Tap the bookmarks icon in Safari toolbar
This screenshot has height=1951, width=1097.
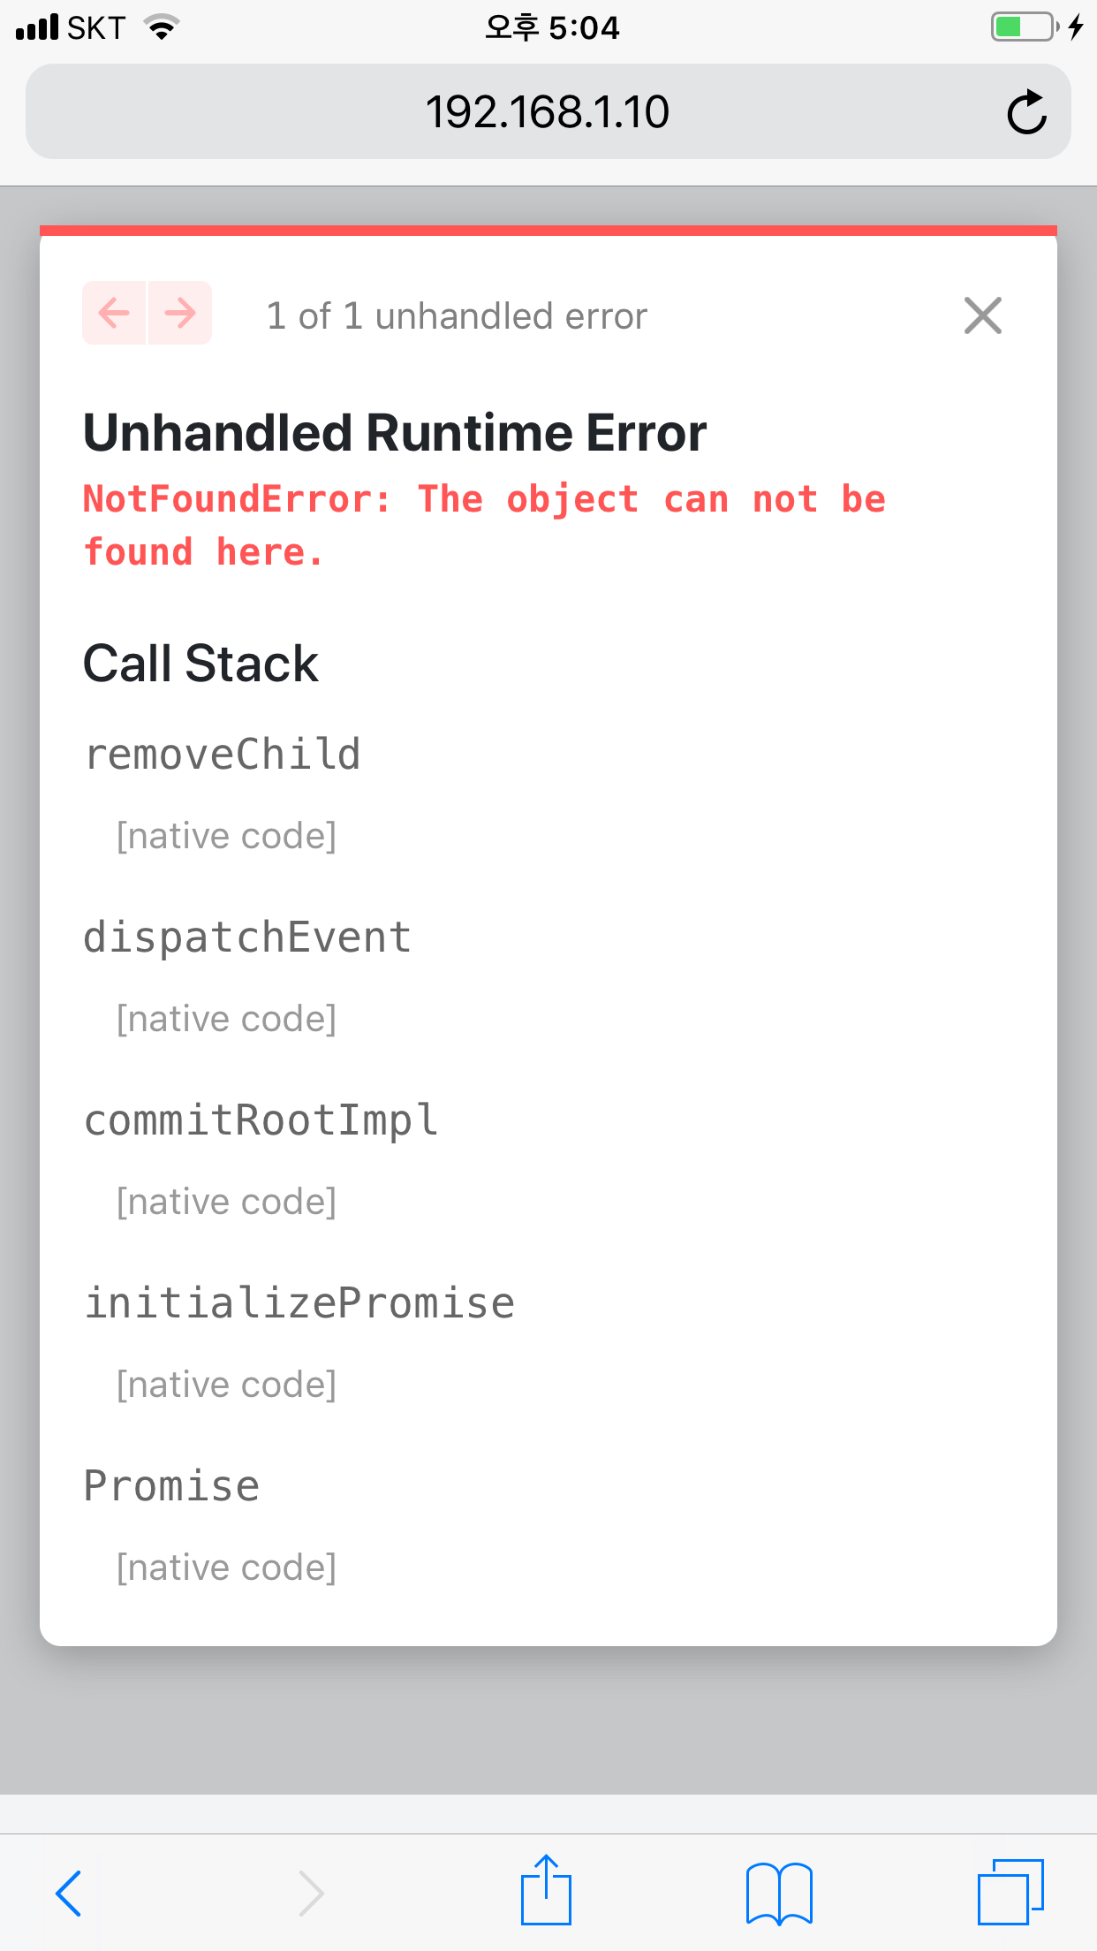pos(780,1891)
